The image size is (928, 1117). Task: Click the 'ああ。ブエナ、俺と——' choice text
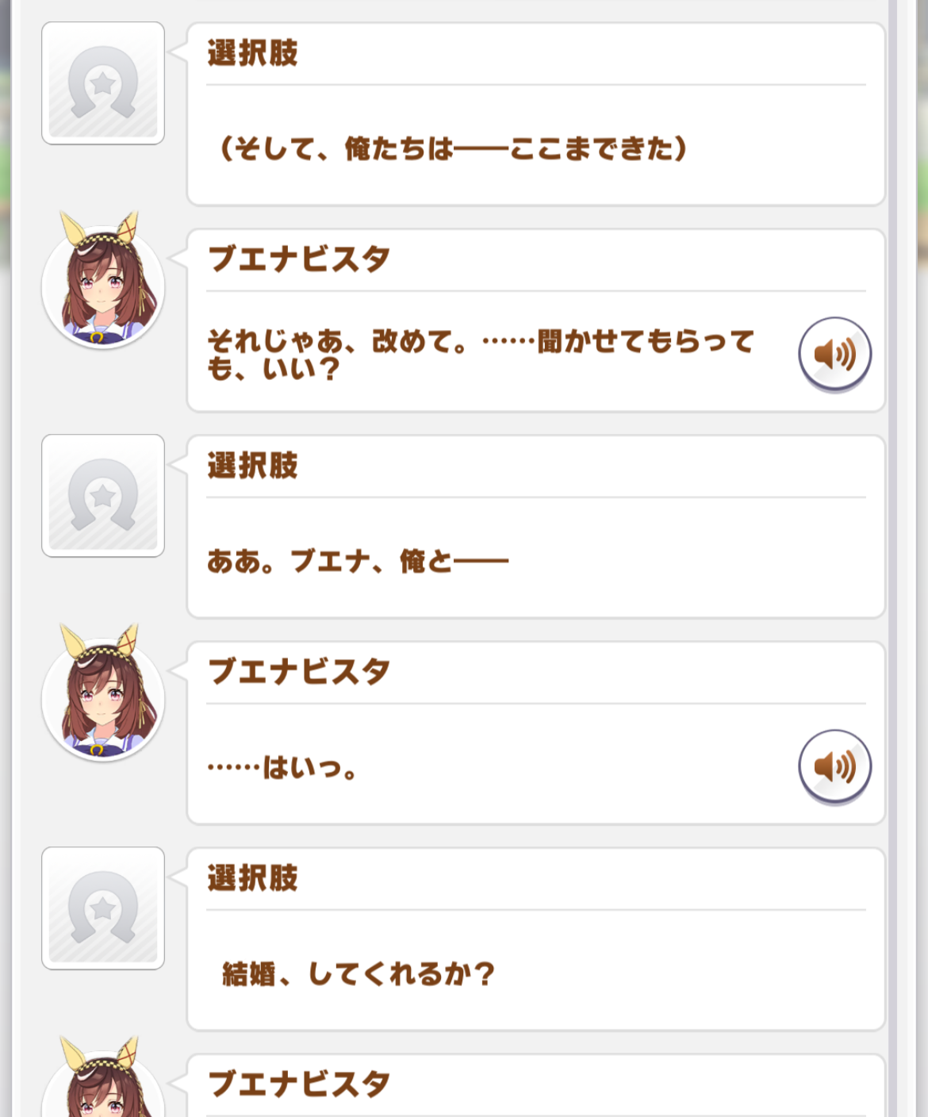pos(357,561)
